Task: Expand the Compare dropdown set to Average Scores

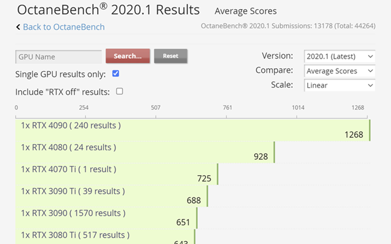Action: coord(339,71)
